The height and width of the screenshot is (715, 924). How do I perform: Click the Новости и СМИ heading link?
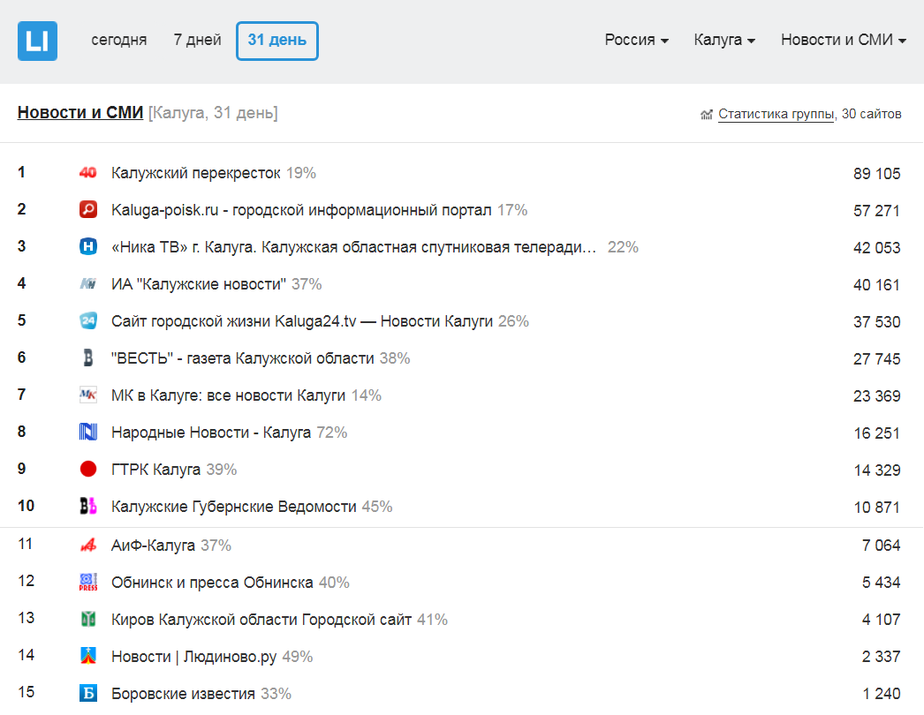point(80,113)
